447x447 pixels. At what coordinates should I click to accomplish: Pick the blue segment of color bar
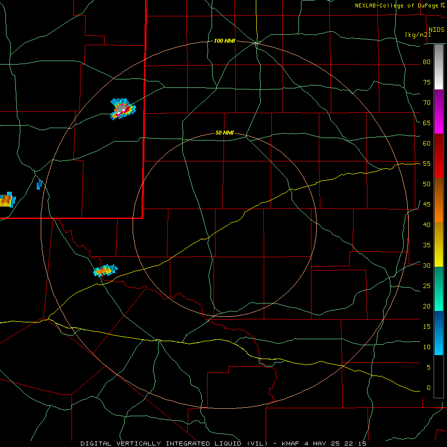[439, 333]
